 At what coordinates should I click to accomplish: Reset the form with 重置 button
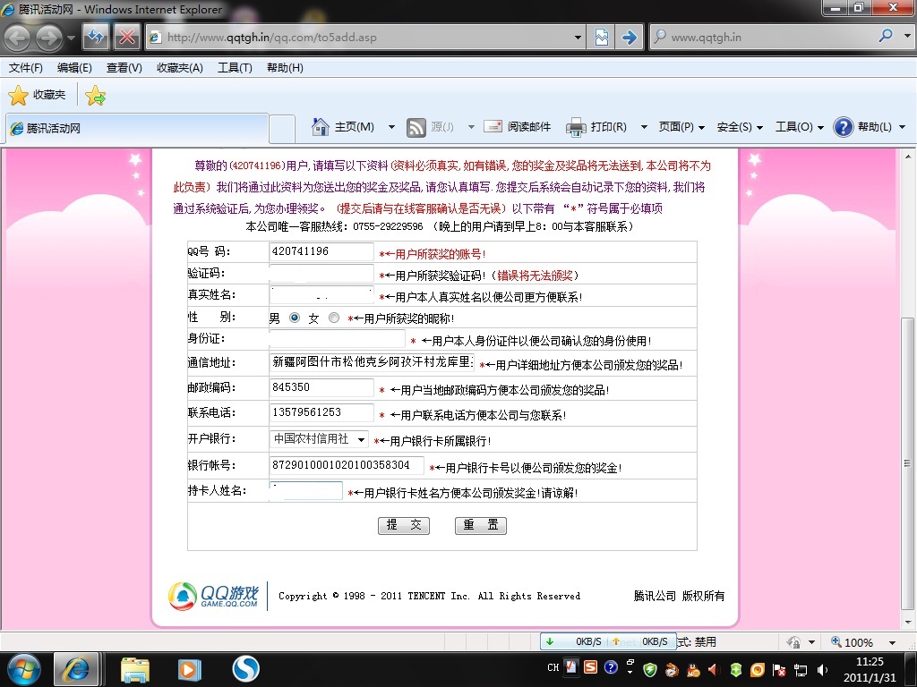pos(481,525)
